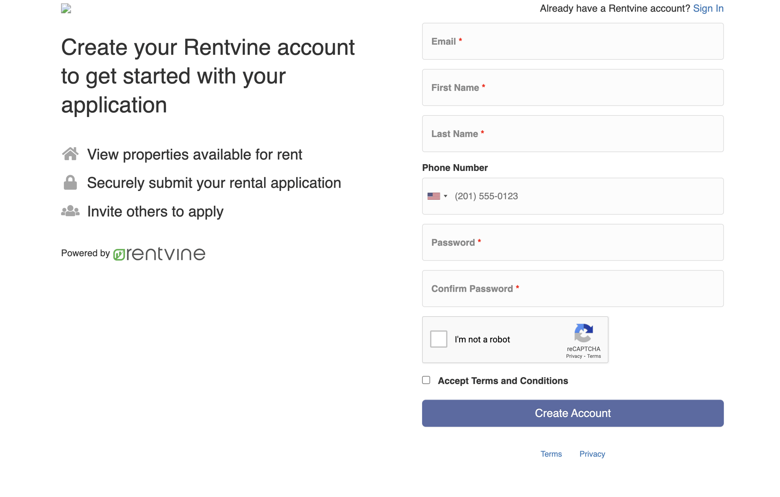Enable the Accept Terms and Conditions checkbox
Viewport: 780px width, 497px height.
(426, 380)
